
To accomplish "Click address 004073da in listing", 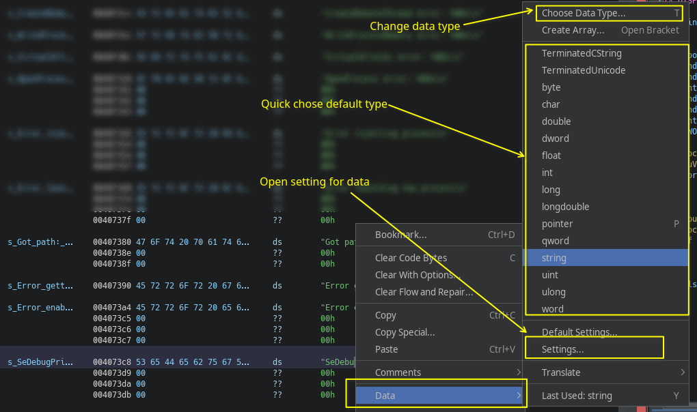I will pos(112,383).
